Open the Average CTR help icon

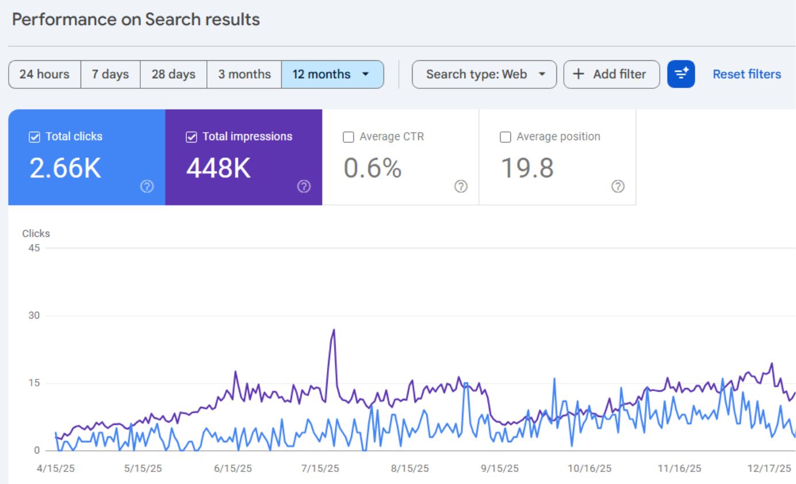tap(461, 186)
